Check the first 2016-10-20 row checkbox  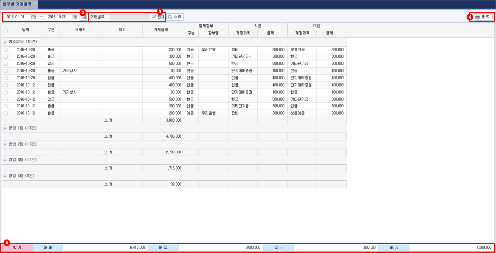click(x=6, y=50)
